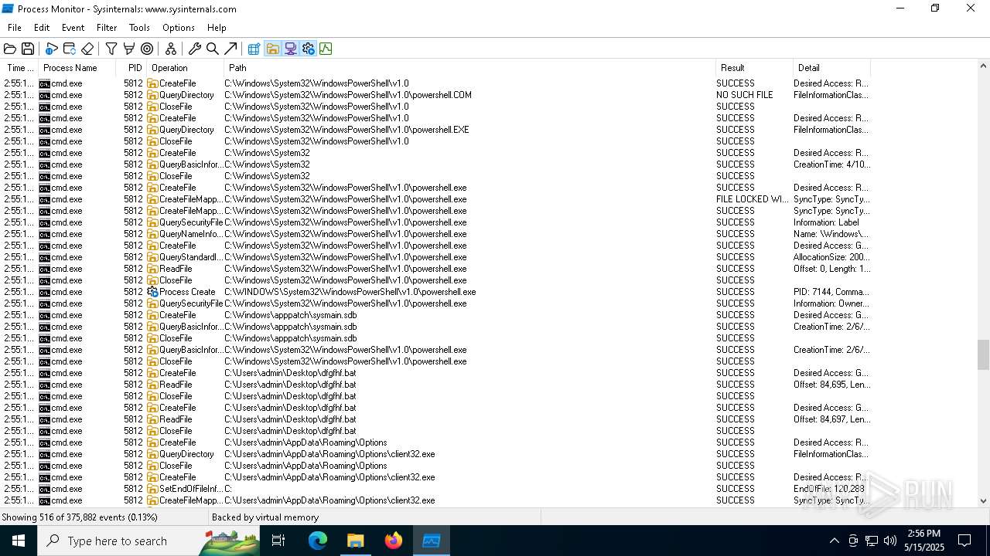This screenshot has height=556, width=990.
Task: Open Task View on the taskbar
Action: coord(278,541)
